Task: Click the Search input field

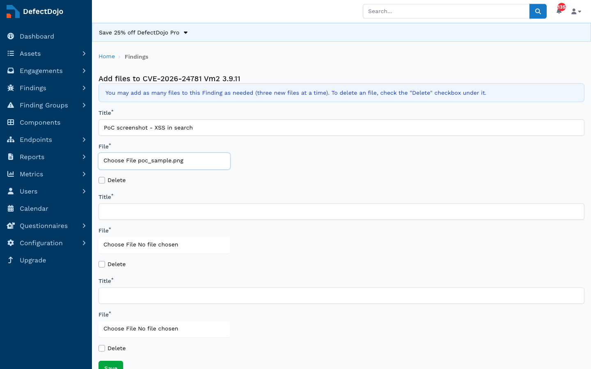Action: point(446,11)
